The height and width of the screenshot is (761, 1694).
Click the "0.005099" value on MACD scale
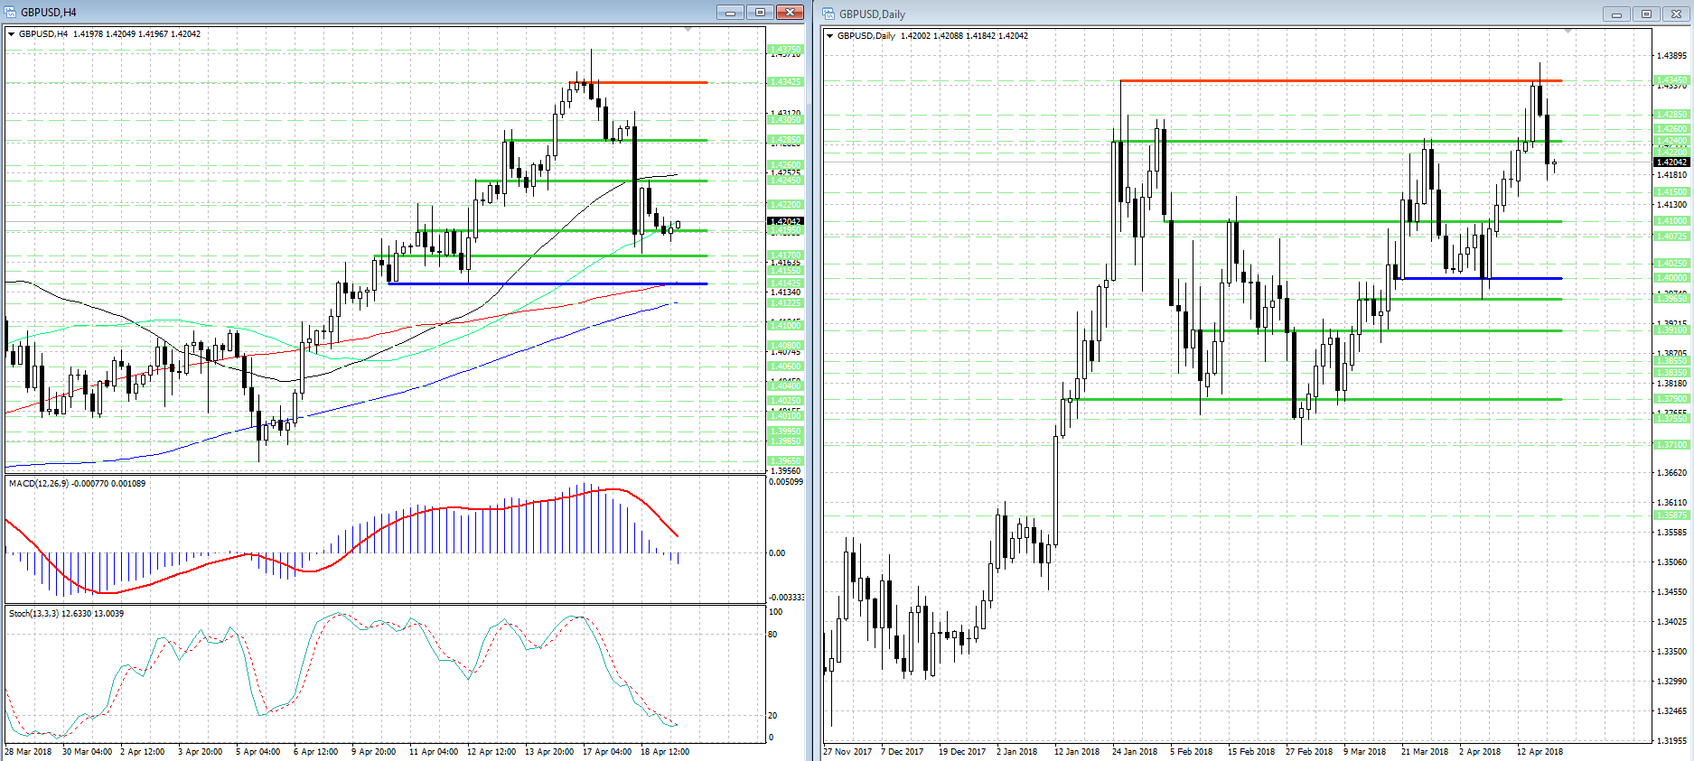[786, 482]
